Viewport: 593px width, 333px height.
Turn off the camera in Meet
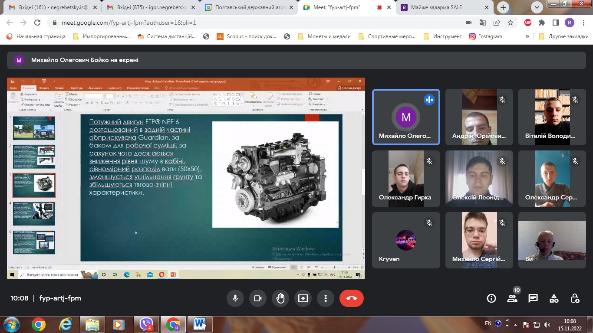pos(258,298)
